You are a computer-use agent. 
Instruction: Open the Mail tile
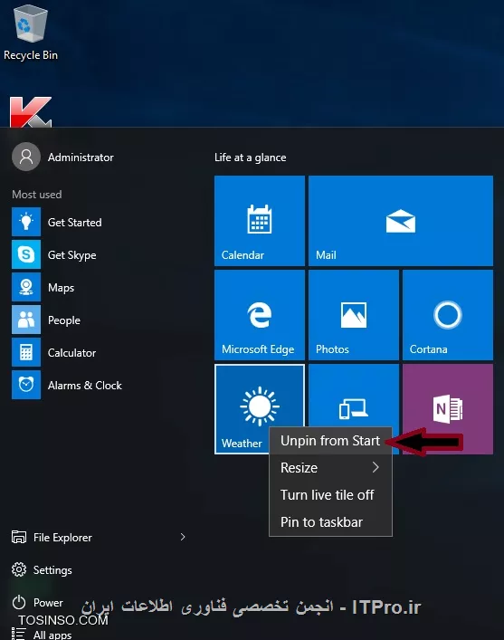pyautogui.click(x=400, y=221)
